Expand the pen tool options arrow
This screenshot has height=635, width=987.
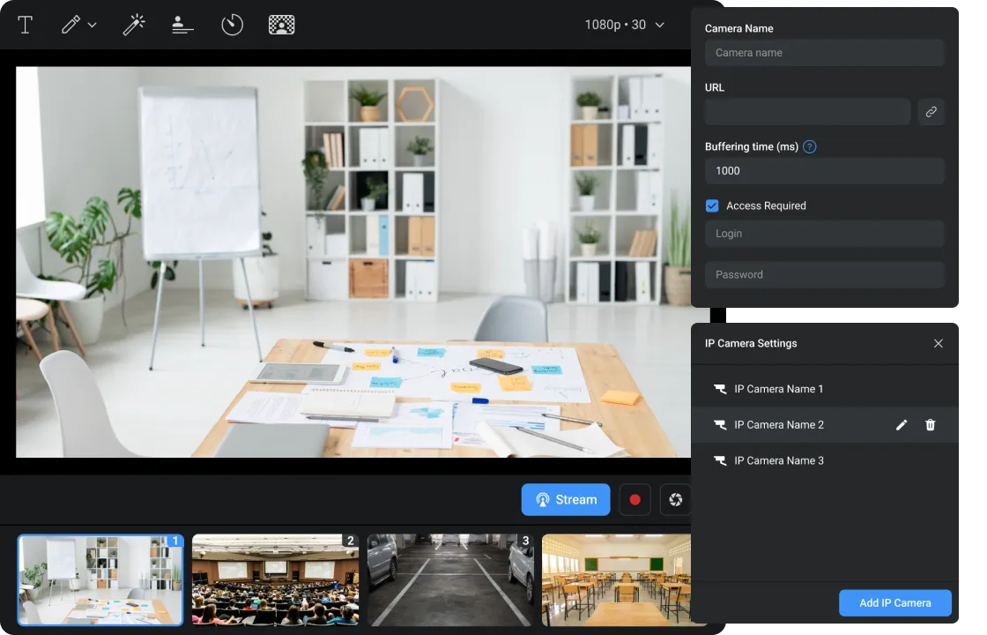tap(93, 26)
